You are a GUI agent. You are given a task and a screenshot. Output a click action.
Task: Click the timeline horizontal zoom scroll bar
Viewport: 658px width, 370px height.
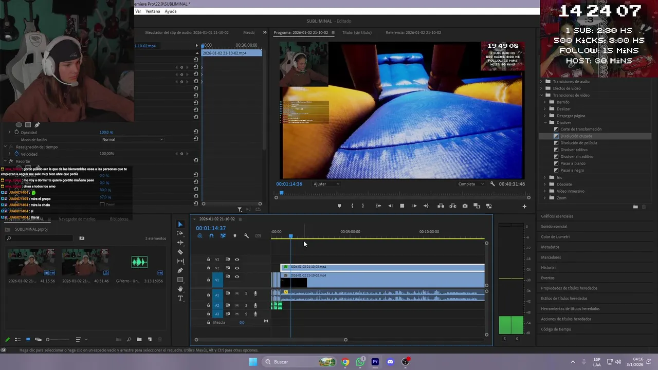pyautogui.click(x=271, y=340)
